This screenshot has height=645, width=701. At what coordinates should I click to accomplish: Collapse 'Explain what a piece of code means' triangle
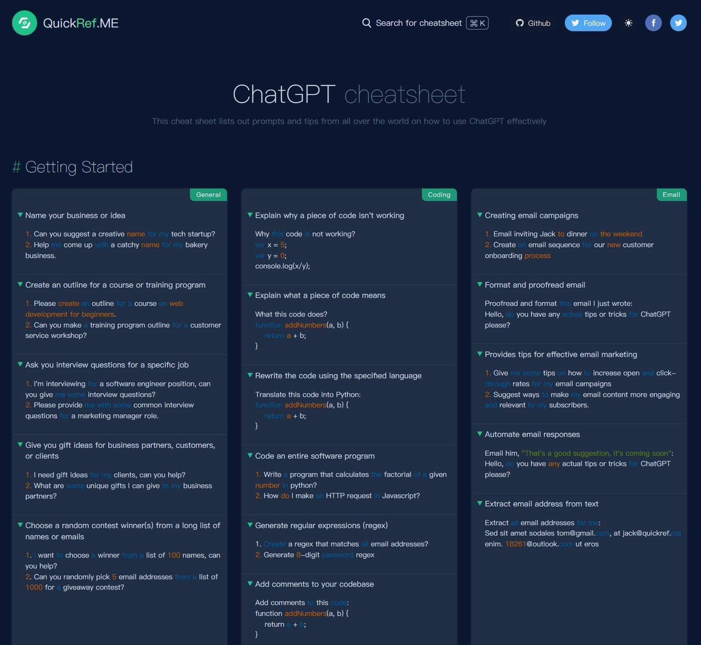pos(250,295)
